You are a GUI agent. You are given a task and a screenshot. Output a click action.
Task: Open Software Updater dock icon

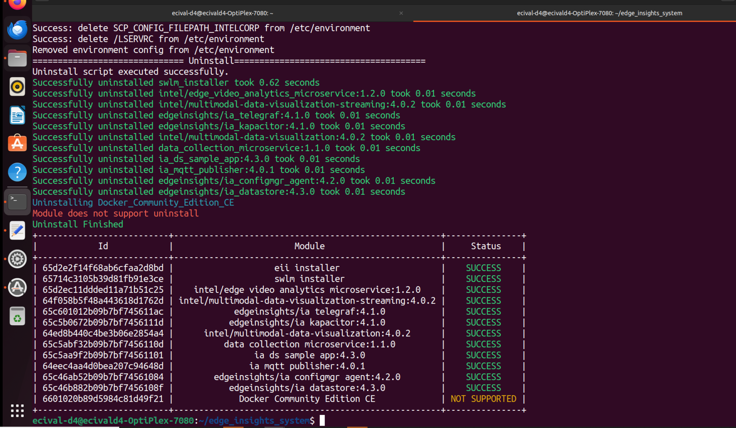(x=17, y=287)
